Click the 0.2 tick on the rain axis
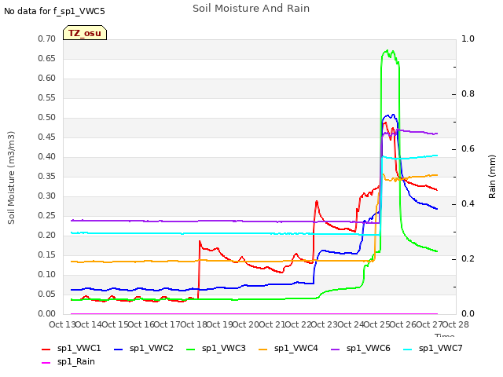 pyautogui.click(x=468, y=259)
